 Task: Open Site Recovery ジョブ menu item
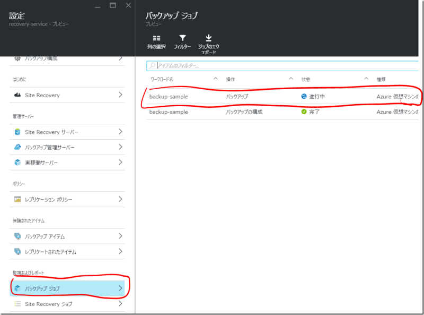coord(67,304)
